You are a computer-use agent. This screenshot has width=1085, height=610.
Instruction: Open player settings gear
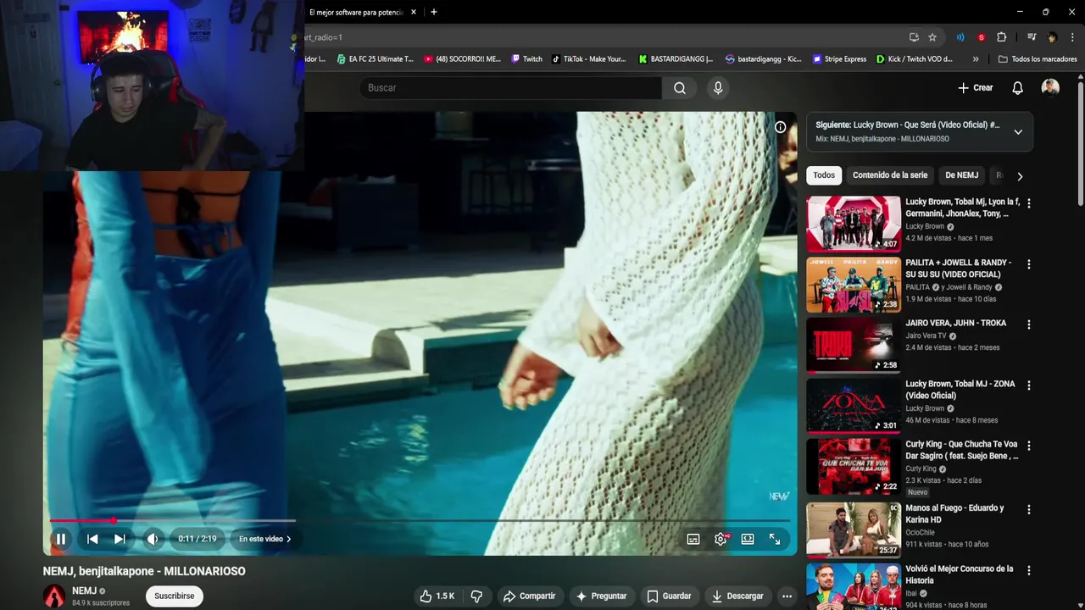point(721,539)
